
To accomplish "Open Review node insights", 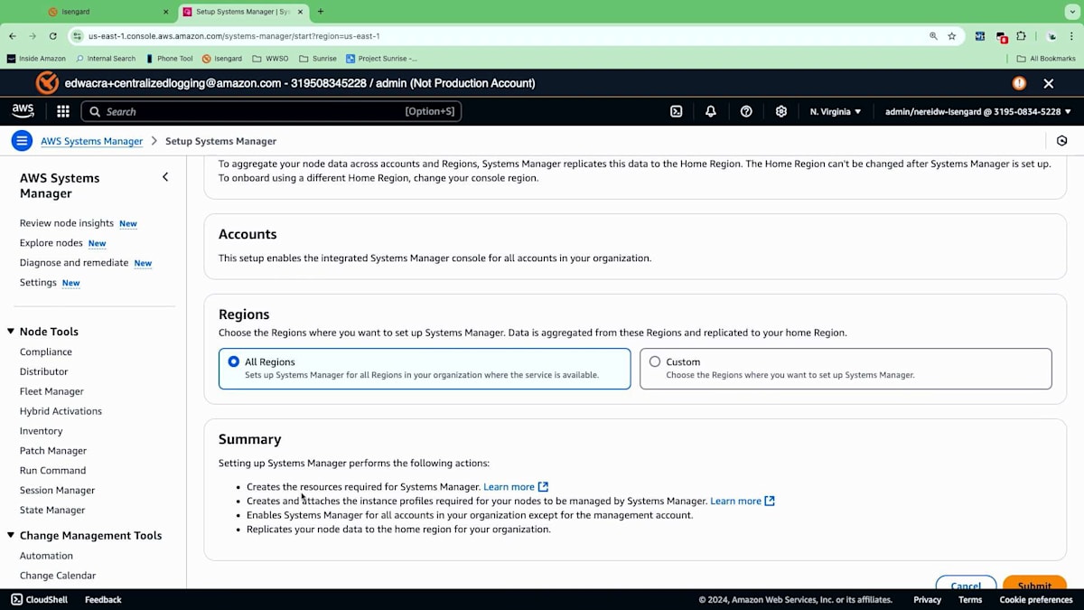I will point(67,223).
